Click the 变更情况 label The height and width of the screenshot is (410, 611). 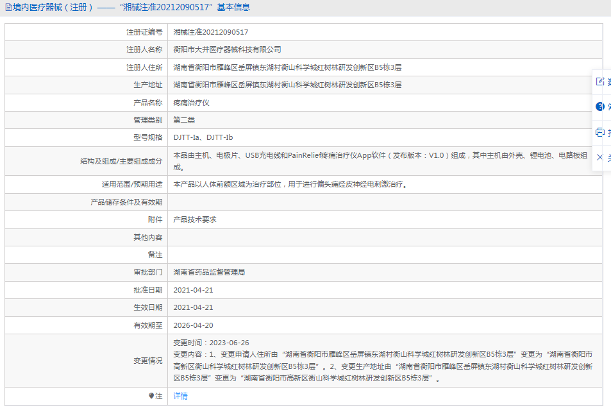click(147, 361)
